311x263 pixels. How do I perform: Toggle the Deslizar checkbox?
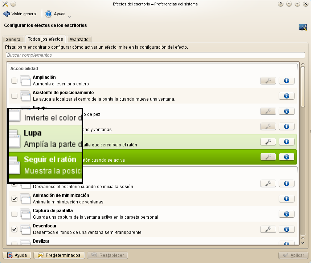point(14,243)
